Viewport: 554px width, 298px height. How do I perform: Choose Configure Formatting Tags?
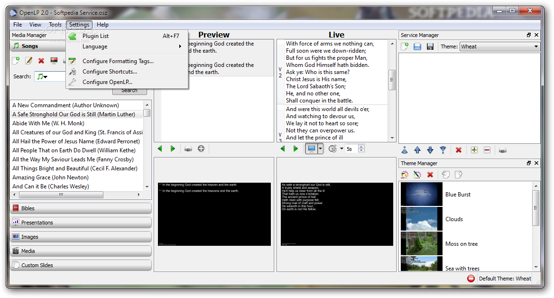coord(128,61)
